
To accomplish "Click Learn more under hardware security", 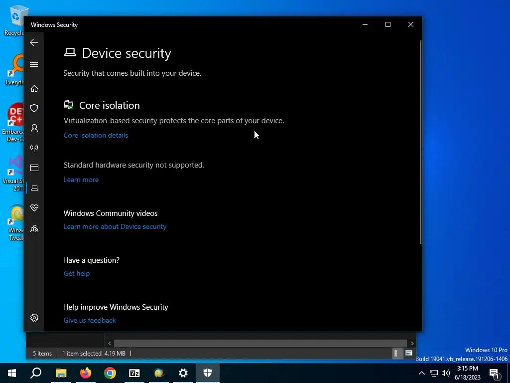I will point(81,180).
